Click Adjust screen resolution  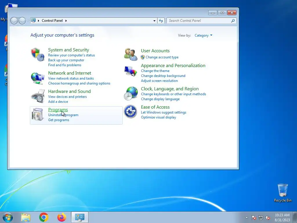pyautogui.click(x=159, y=81)
